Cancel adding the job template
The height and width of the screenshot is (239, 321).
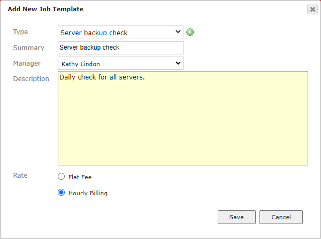281,217
